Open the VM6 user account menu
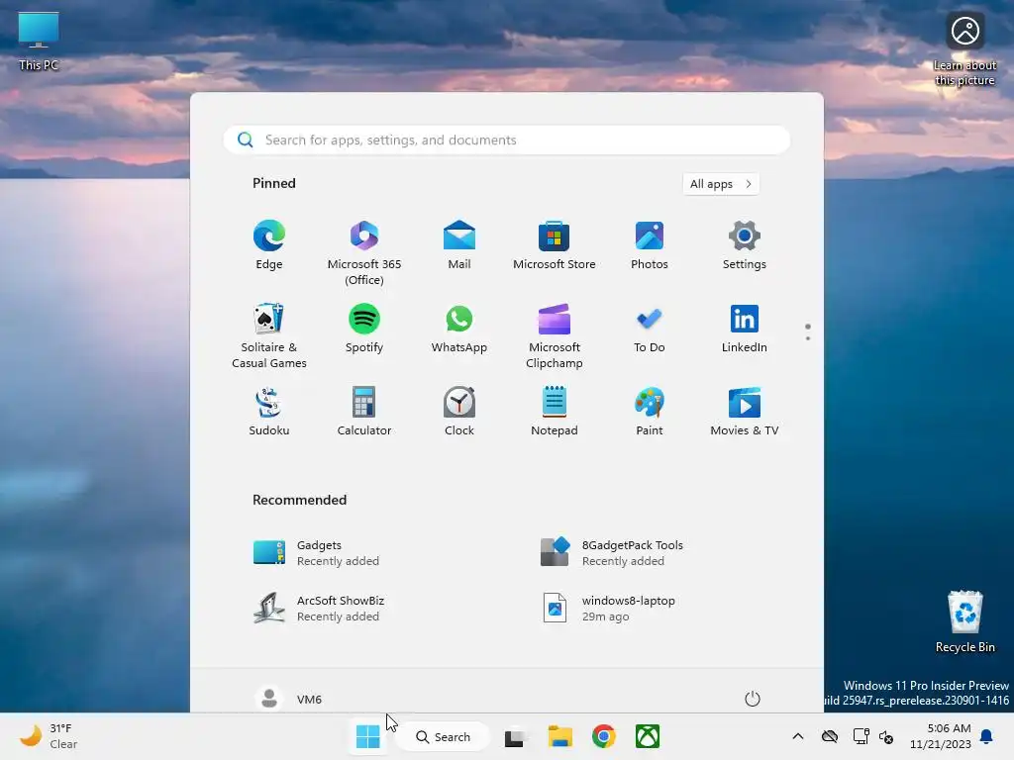 pyautogui.click(x=288, y=699)
